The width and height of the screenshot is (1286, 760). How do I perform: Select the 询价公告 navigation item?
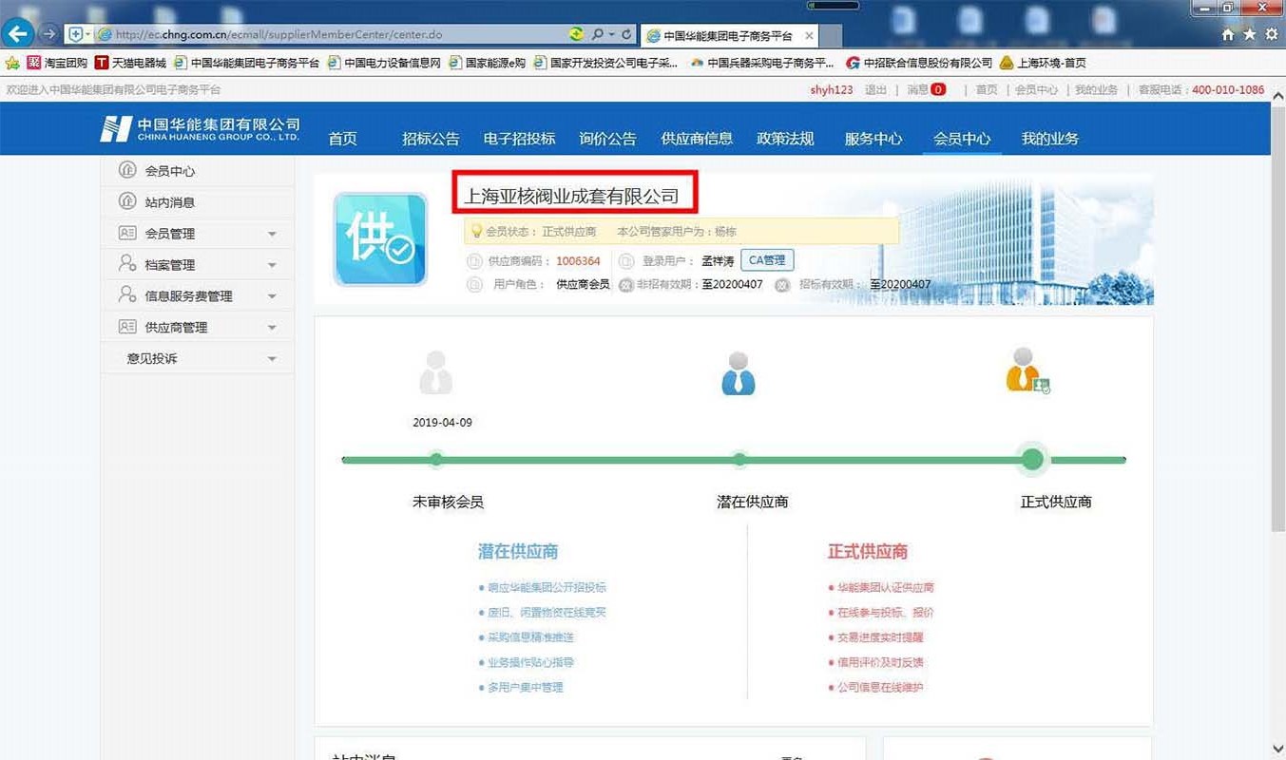pos(607,139)
